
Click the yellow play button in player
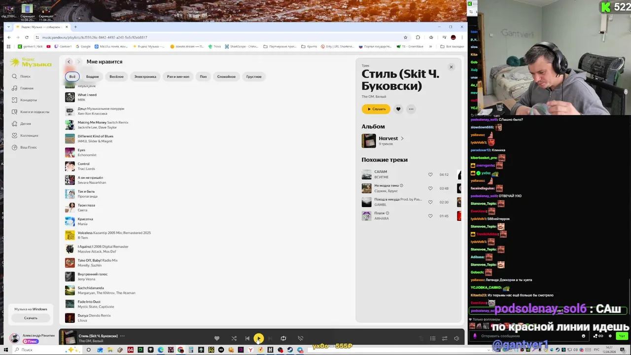pos(258,338)
